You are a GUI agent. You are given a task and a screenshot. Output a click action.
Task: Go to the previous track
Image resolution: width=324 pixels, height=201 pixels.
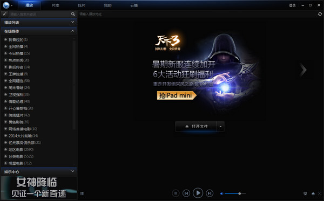click(186, 193)
